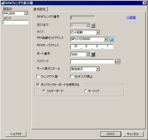Click the application icon in the title bar

pos(3,3)
